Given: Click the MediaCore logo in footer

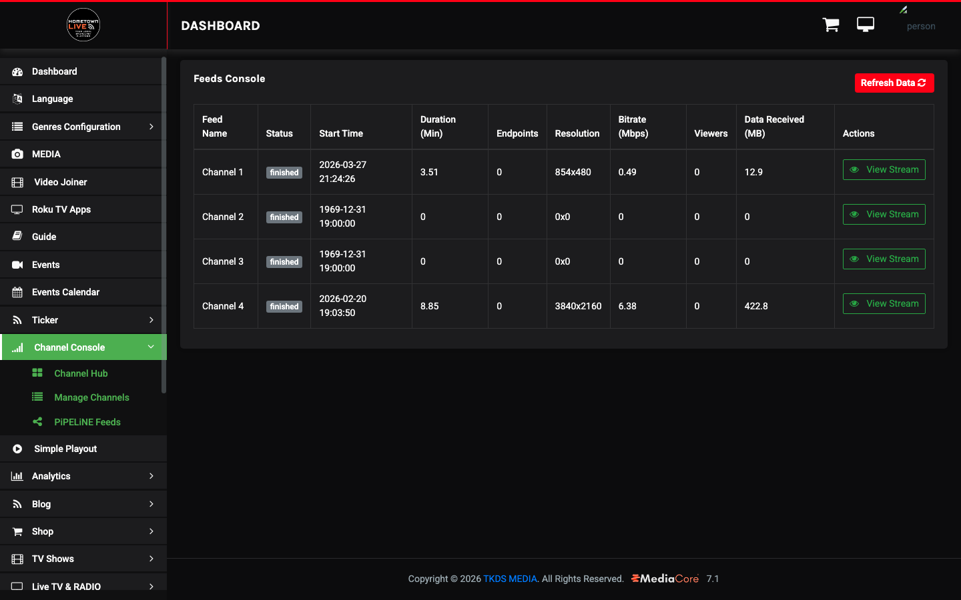Looking at the screenshot, I should pyautogui.click(x=665, y=579).
